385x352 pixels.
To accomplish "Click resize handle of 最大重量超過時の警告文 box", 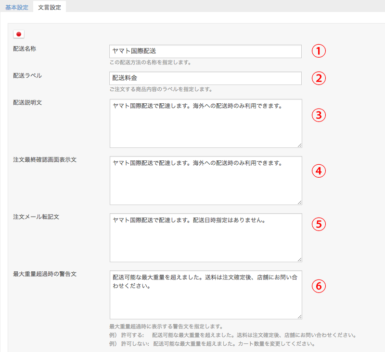I will coord(299,316).
